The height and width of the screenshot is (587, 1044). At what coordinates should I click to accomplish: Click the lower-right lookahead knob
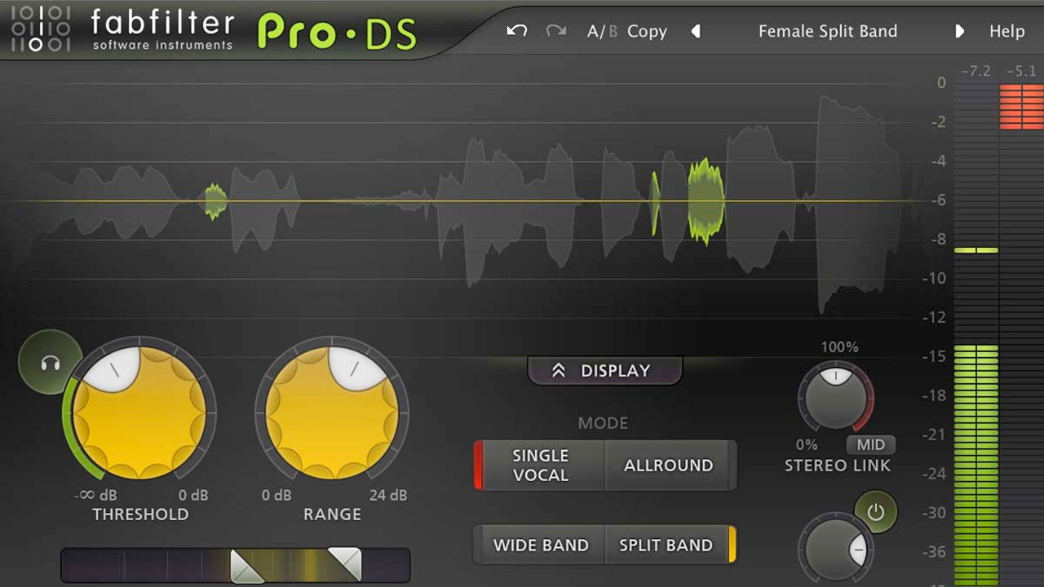click(x=835, y=550)
